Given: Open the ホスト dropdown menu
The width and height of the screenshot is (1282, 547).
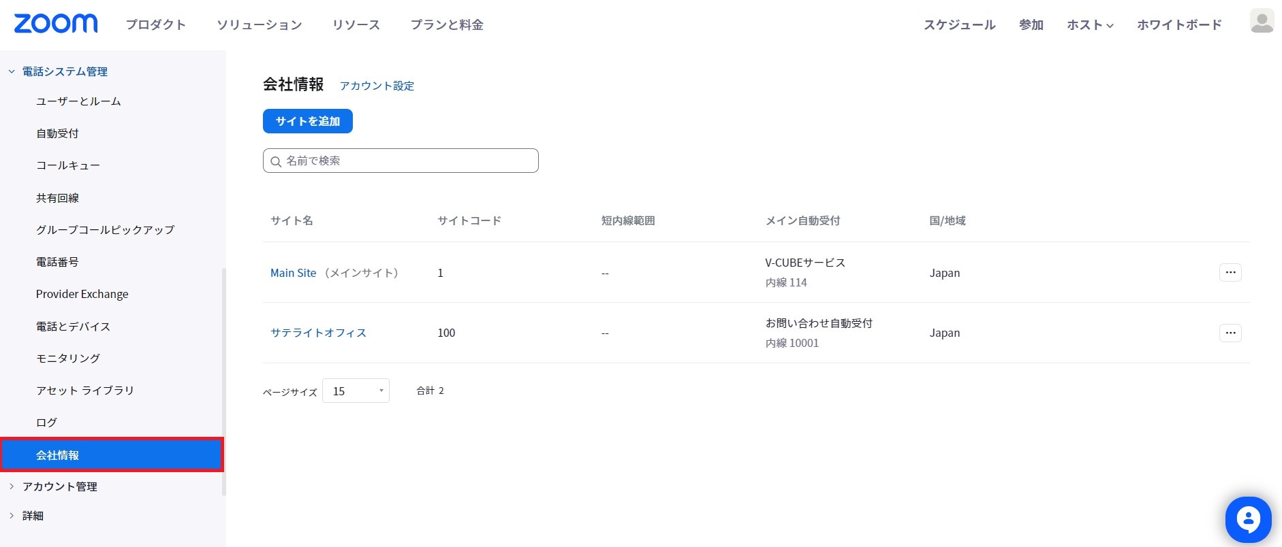Looking at the screenshot, I should coord(1090,25).
